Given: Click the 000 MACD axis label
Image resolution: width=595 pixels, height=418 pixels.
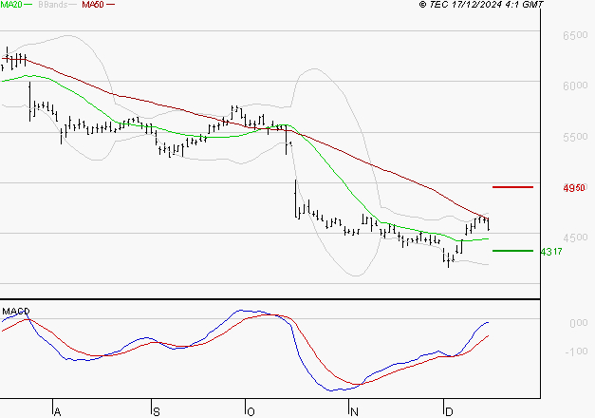Looking at the screenshot, I should point(579,323).
